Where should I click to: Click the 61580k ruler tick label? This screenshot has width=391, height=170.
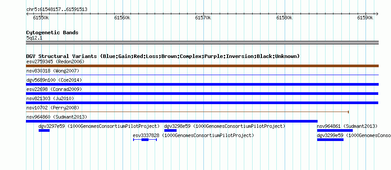click(x=284, y=18)
